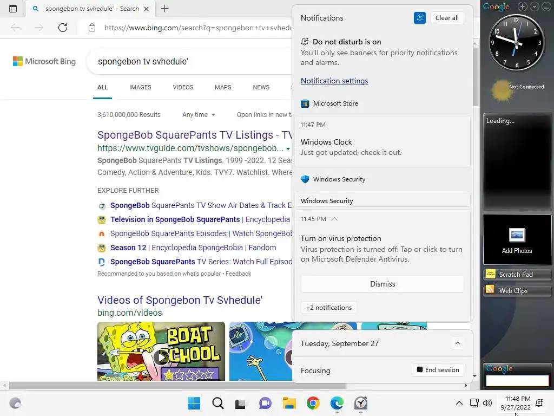The image size is (554, 416).
Task: Open Videos of Spongebon Tv Svhedule heading
Action: tap(180, 300)
